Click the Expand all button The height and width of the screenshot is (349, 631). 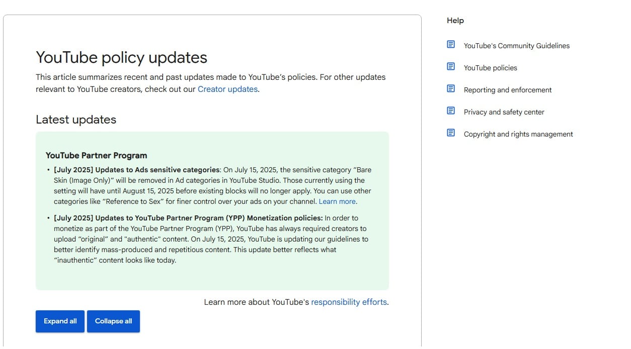pos(60,321)
